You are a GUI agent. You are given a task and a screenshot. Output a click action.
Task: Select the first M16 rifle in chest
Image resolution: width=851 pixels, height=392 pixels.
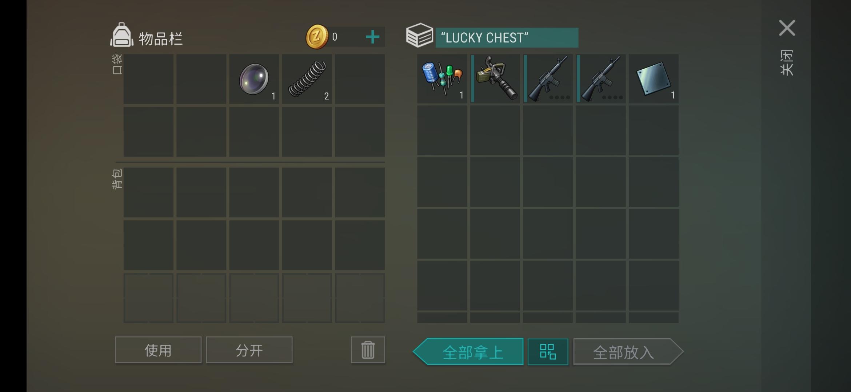[x=548, y=79]
